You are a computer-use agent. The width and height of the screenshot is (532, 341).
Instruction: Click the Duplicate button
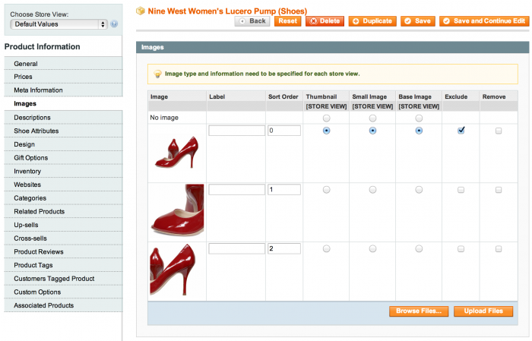click(372, 21)
